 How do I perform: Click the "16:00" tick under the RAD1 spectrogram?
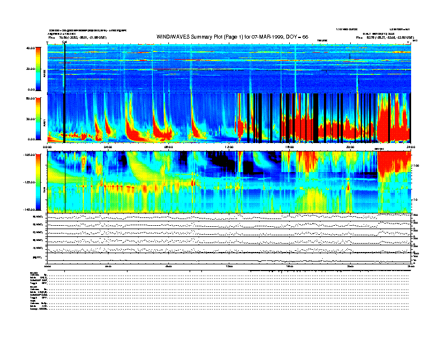tap(290, 147)
